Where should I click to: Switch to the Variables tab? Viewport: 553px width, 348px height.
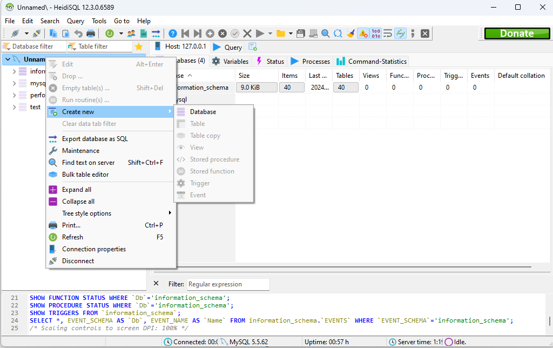point(230,62)
